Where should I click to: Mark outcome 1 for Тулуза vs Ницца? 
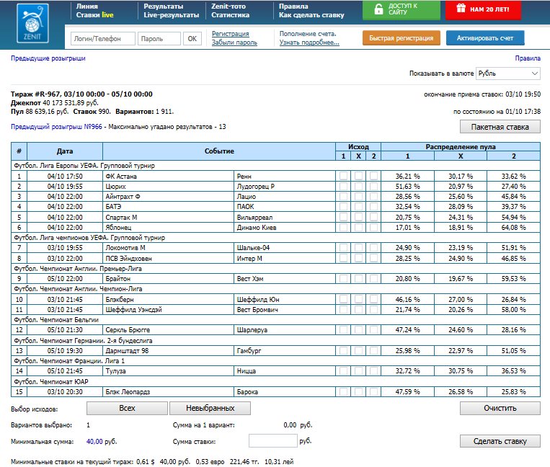click(343, 370)
